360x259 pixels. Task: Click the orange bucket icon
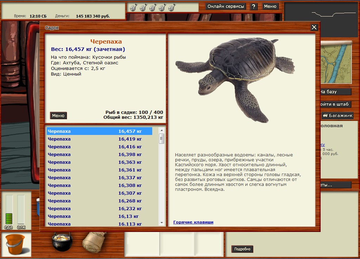(x=15, y=244)
